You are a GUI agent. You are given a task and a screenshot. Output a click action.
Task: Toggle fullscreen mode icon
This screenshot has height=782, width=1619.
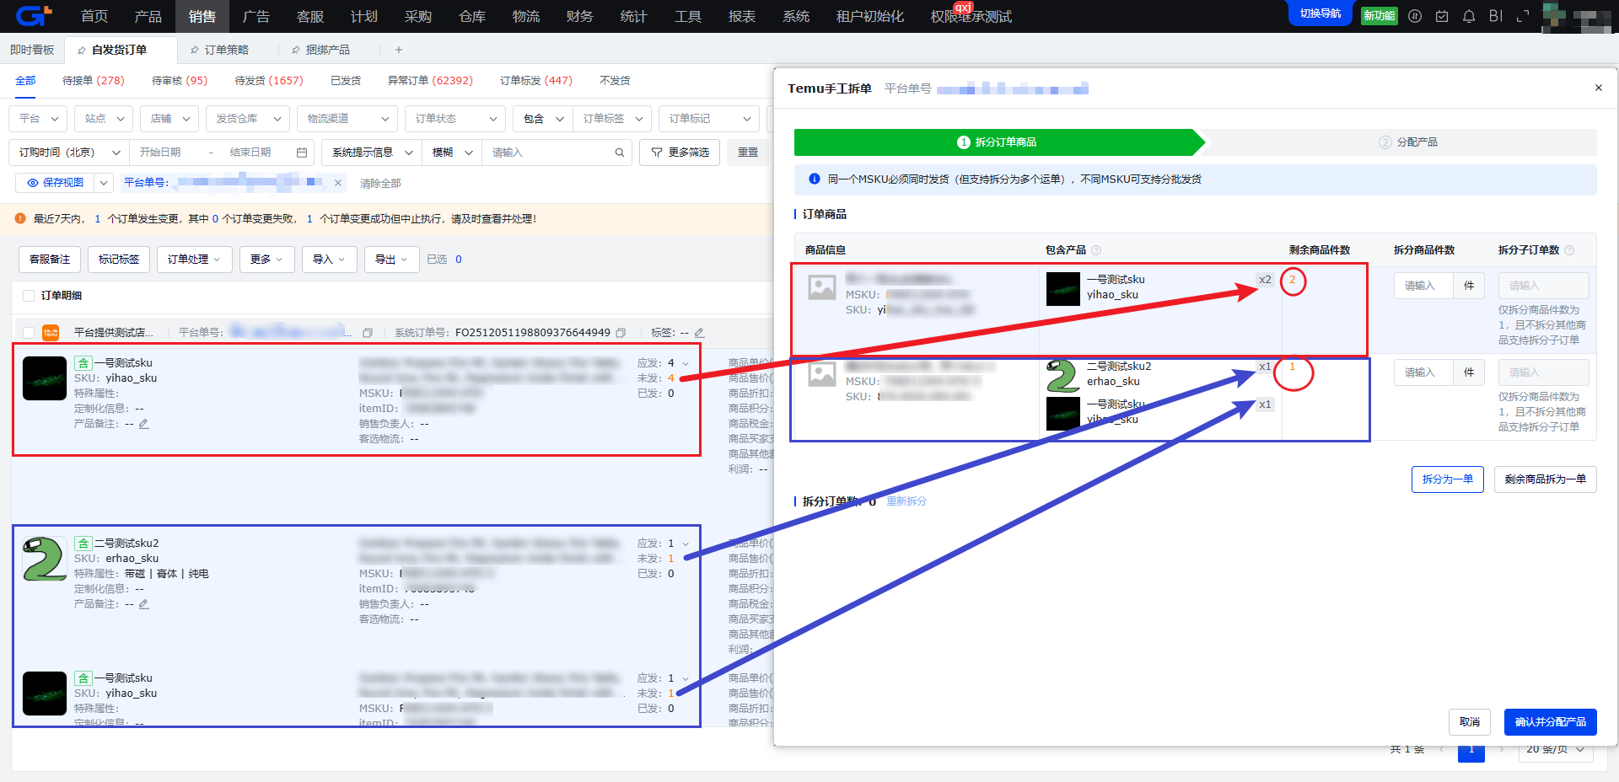click(1523, 16)
